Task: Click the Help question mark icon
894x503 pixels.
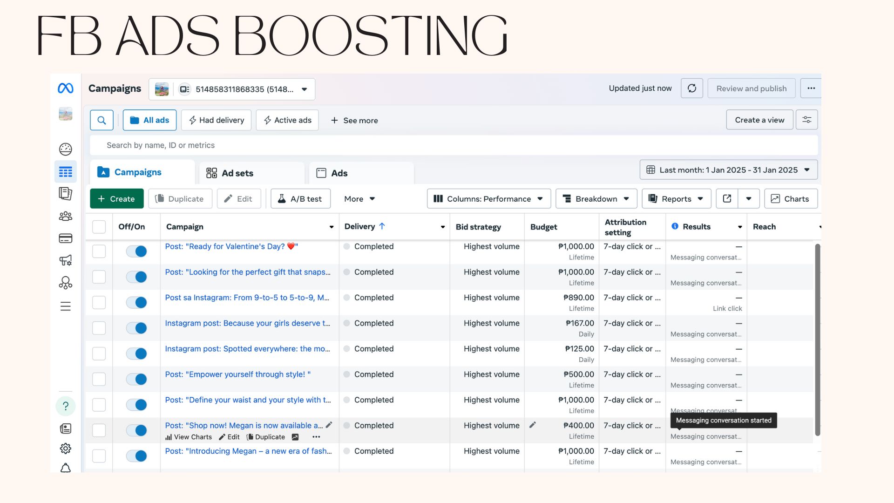Action: (x=66, y=406)
